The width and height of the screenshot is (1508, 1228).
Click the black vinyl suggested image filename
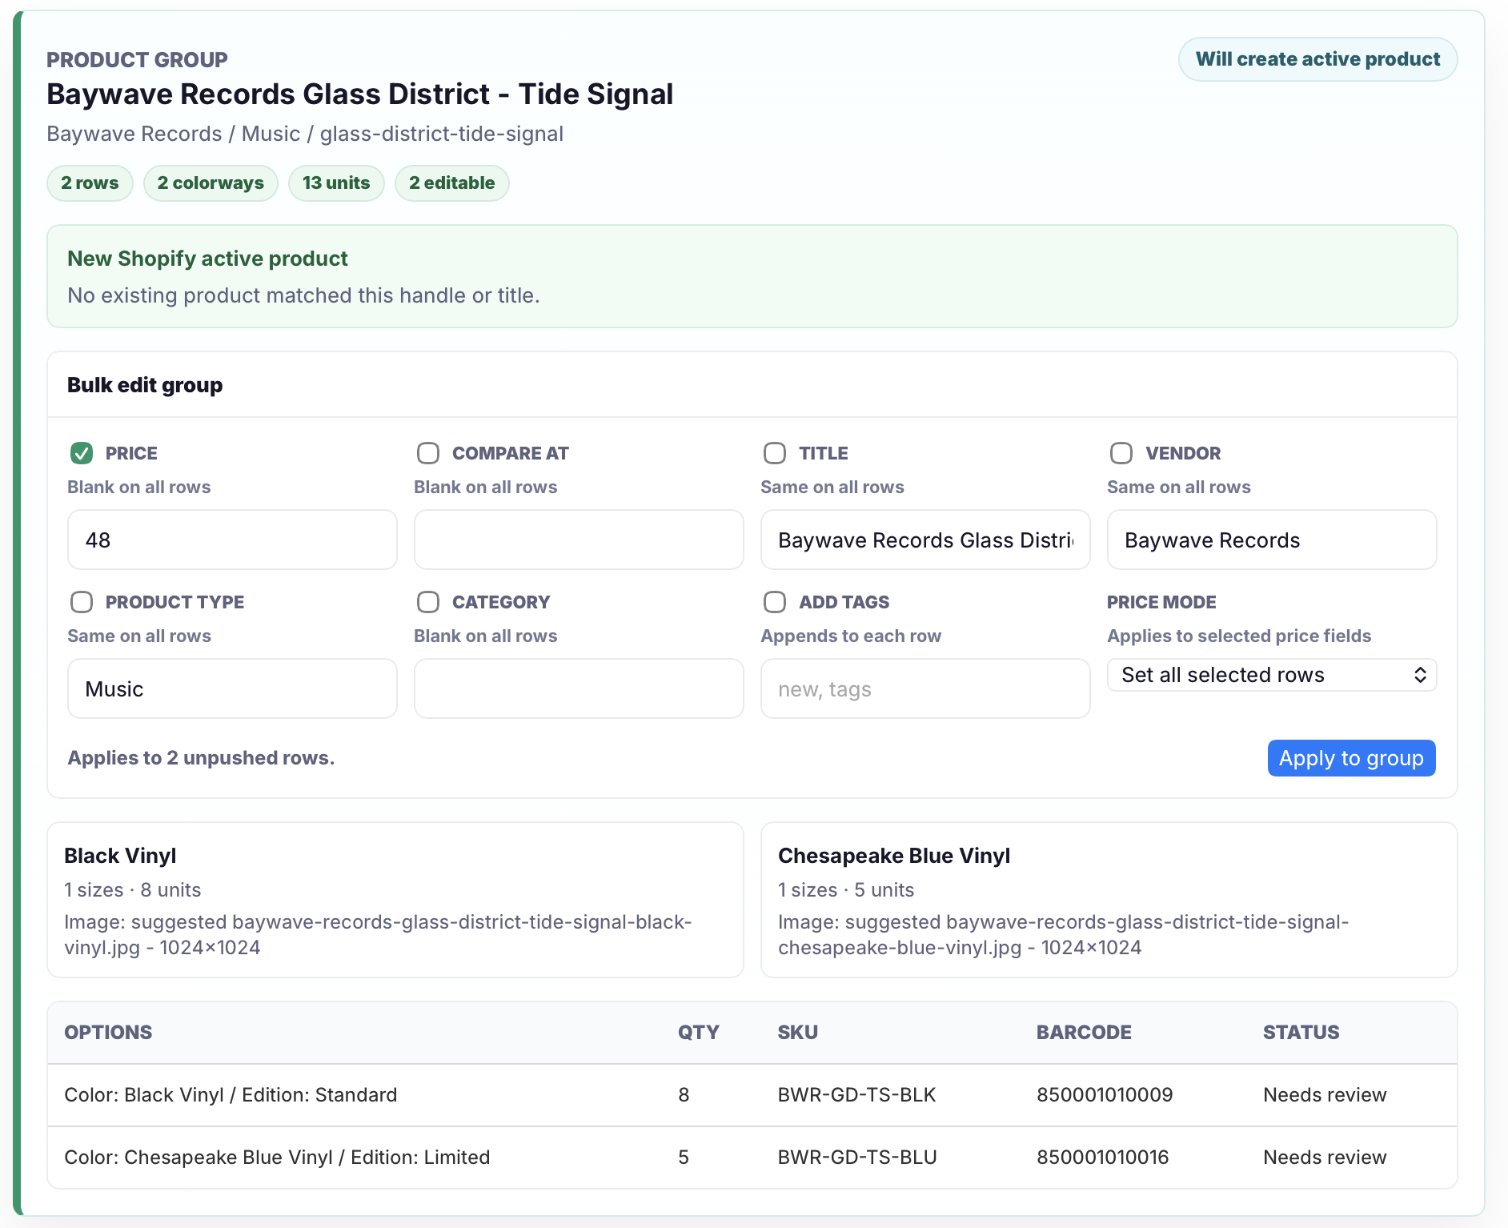pos(378,935)
